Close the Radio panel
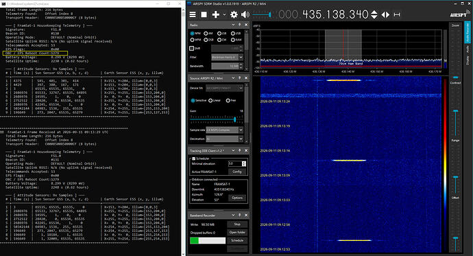This screenshot has width=473, height=256. [x=246, y=25]
